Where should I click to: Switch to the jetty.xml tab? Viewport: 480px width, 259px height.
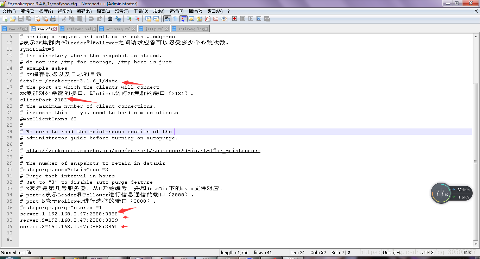pyautogui.click(x=154, y=29)
